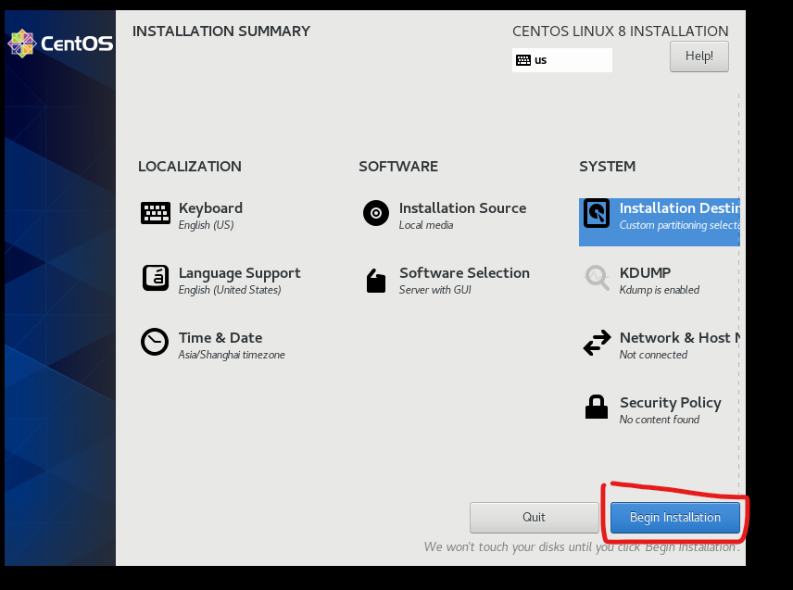The image size is (793, 590).
Task: Click 'Not connected' network status text
Action: coord(653,355)
